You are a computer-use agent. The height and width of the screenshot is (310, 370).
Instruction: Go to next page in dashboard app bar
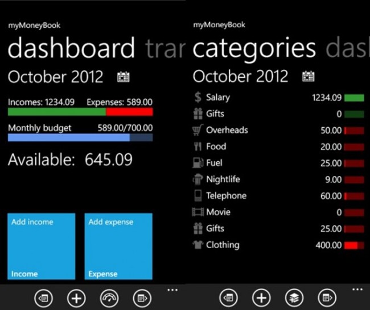141,298
